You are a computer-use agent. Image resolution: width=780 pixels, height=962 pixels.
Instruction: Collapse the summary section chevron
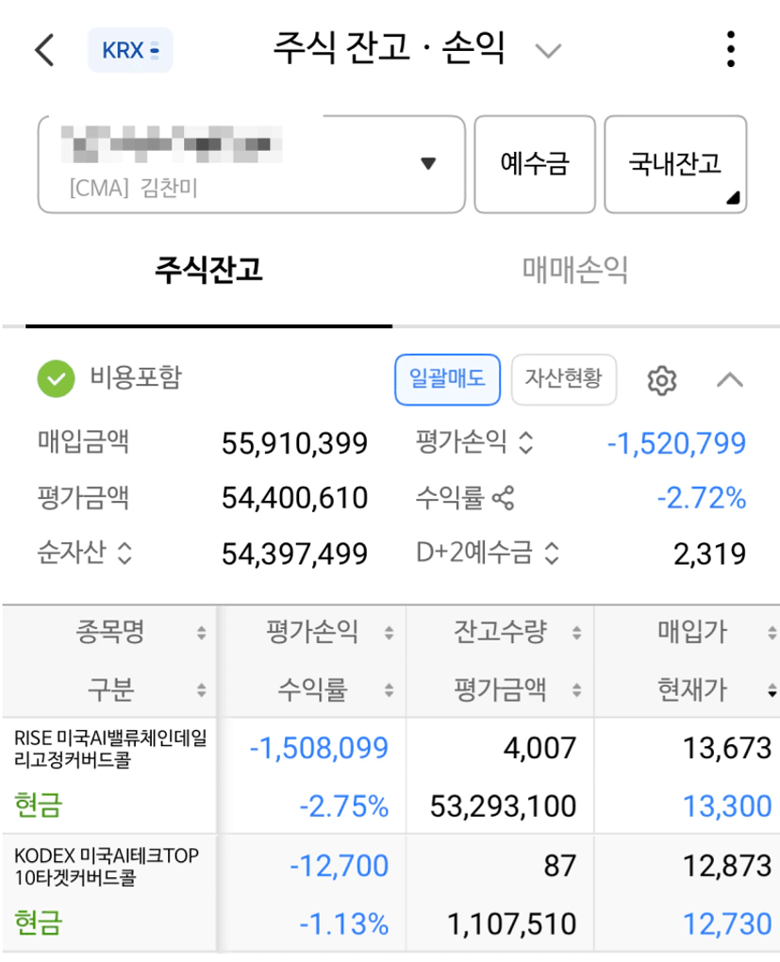click(x=729, y=380)
